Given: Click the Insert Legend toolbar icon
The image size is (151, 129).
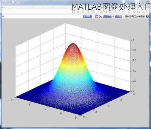Looking at the screenshot, I should (x=84, y=12).
